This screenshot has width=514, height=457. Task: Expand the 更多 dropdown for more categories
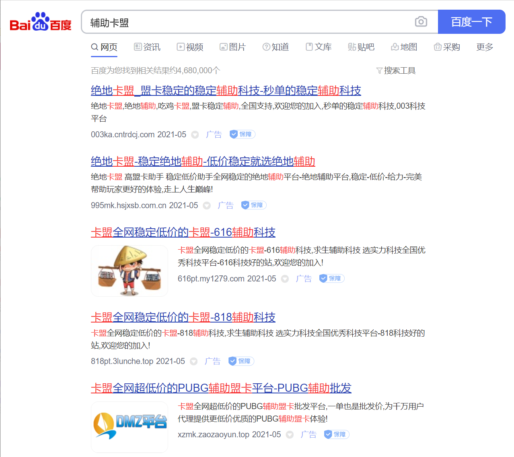(484, 47)
